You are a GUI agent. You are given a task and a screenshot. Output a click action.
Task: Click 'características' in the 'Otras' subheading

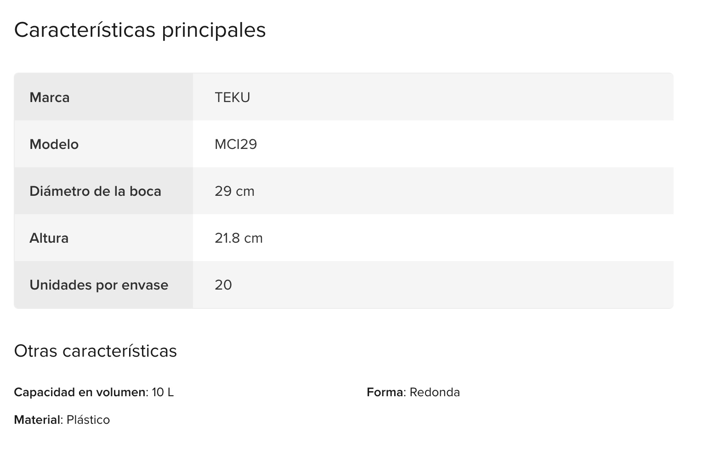(119, 351)
